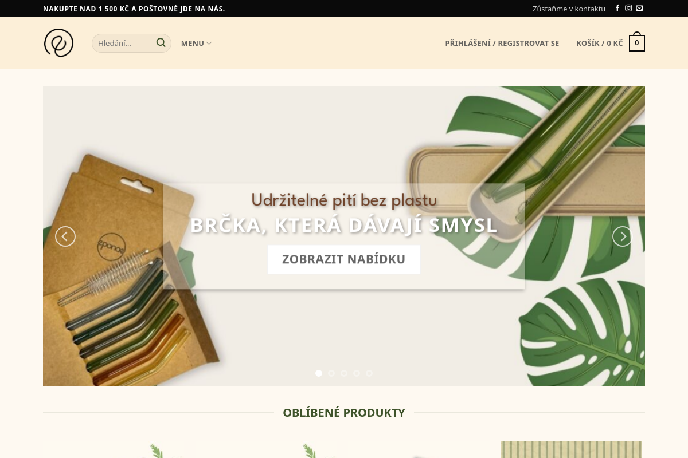
Task: Go to previous slide with left arrow
Action: pyautogui.click(x=65, y=236)
